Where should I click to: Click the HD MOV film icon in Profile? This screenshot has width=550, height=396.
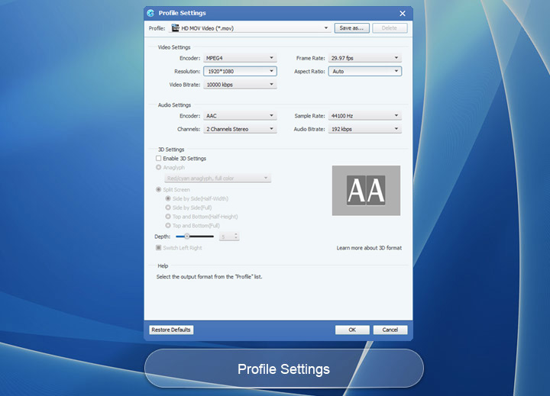point(175,28)
